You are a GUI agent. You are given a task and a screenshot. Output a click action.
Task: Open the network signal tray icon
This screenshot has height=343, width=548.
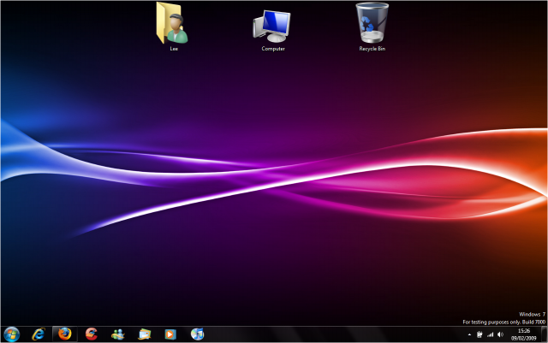(x=491, y=334)
